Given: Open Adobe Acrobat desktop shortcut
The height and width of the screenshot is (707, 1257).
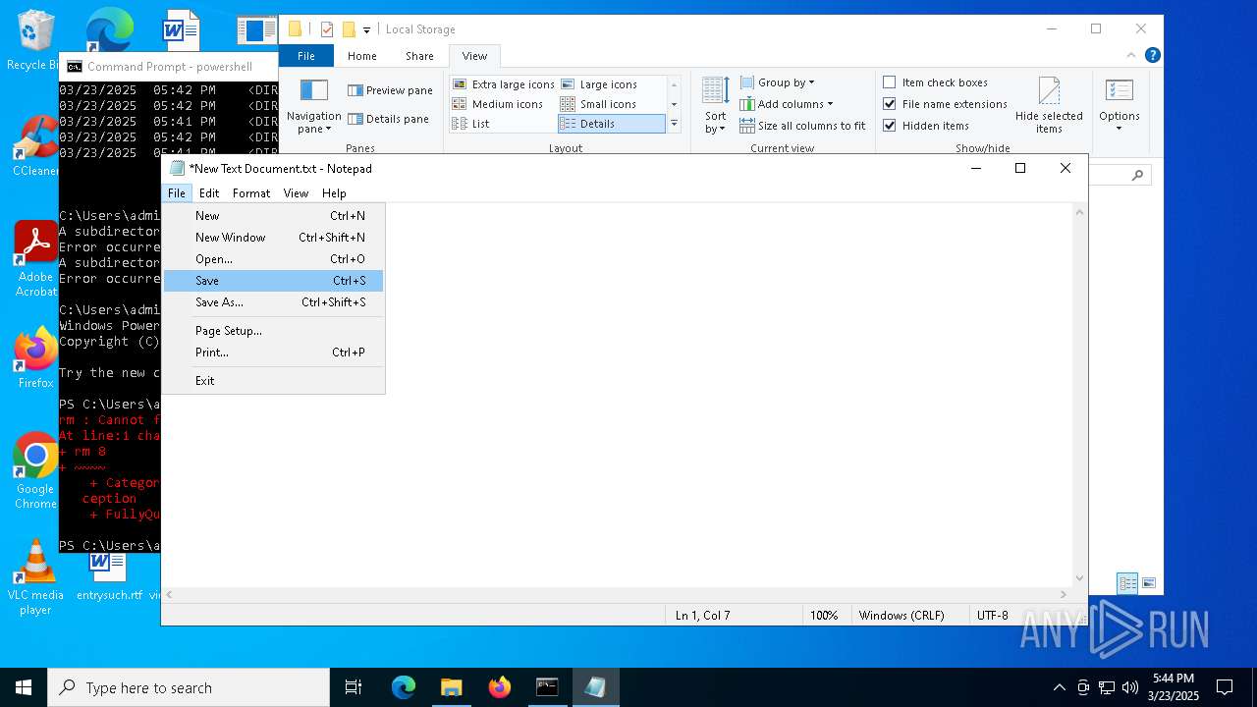Looking at the screenshot, I should point(35,259).
